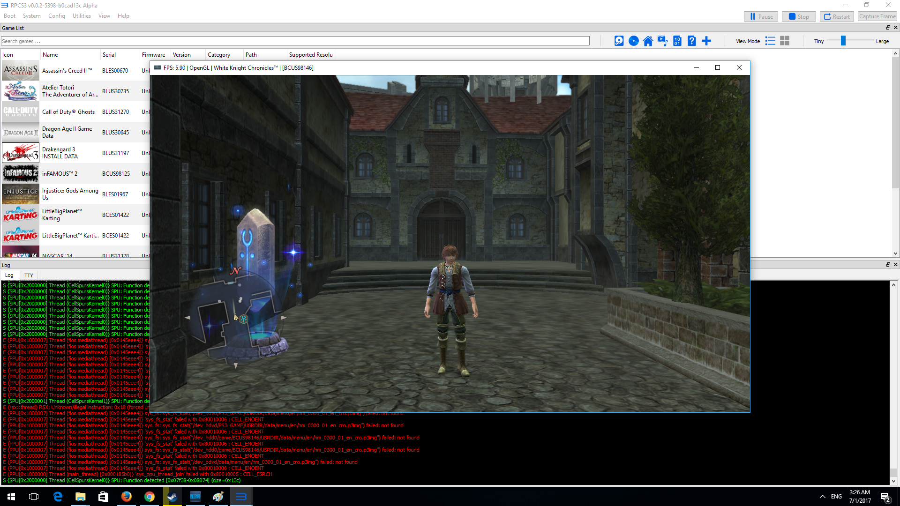Click the audio/video media filter icon
This screenshot has height=506, width=900.
coord(662,41)
